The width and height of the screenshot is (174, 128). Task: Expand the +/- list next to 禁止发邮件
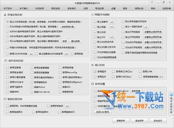112,22
